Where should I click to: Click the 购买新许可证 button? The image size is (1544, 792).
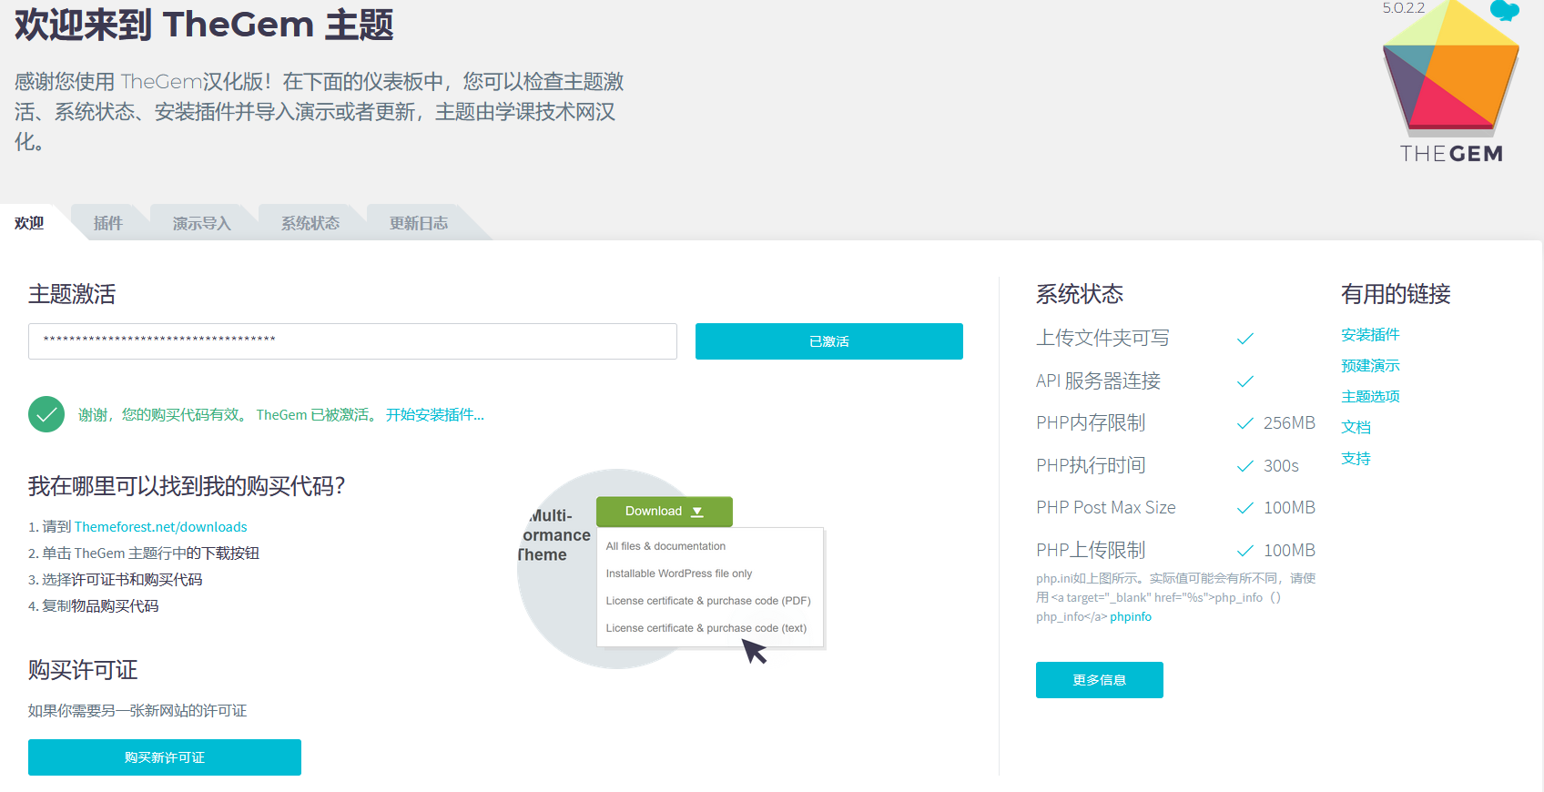[x=165, y=757]
